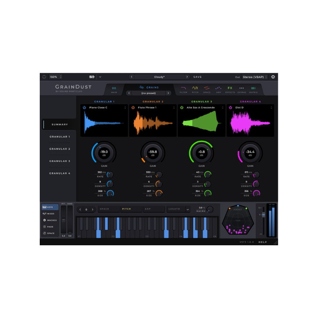This screenshot has height=318, width=318.
Task: Select previous Grains preset arrow
Action: pos(129,93)
